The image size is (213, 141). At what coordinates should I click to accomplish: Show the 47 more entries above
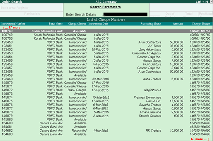tap(11, 28)
